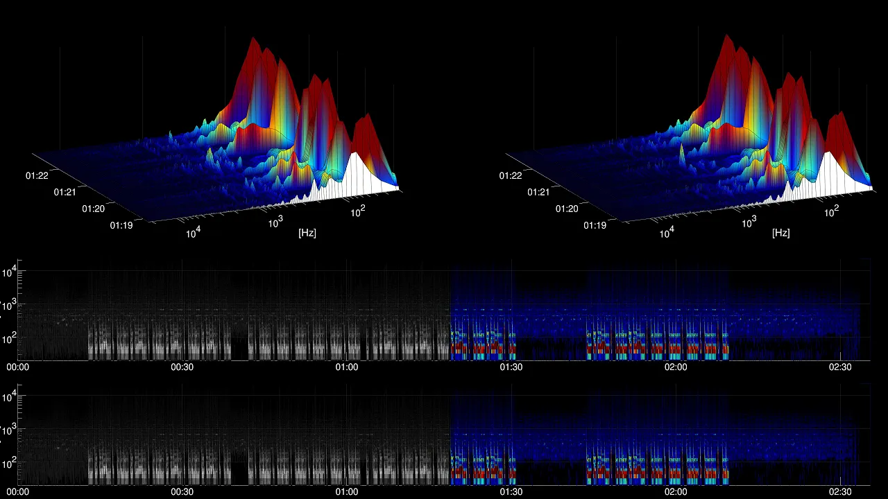Viewport: 888px width, 499px height.
Task: Select the 02:00 marker under lower spectrogram
Action: (676, 491)
